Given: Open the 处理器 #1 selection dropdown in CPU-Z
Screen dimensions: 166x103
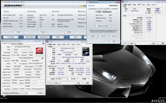Looking at the screenshot, I should 62,79.
